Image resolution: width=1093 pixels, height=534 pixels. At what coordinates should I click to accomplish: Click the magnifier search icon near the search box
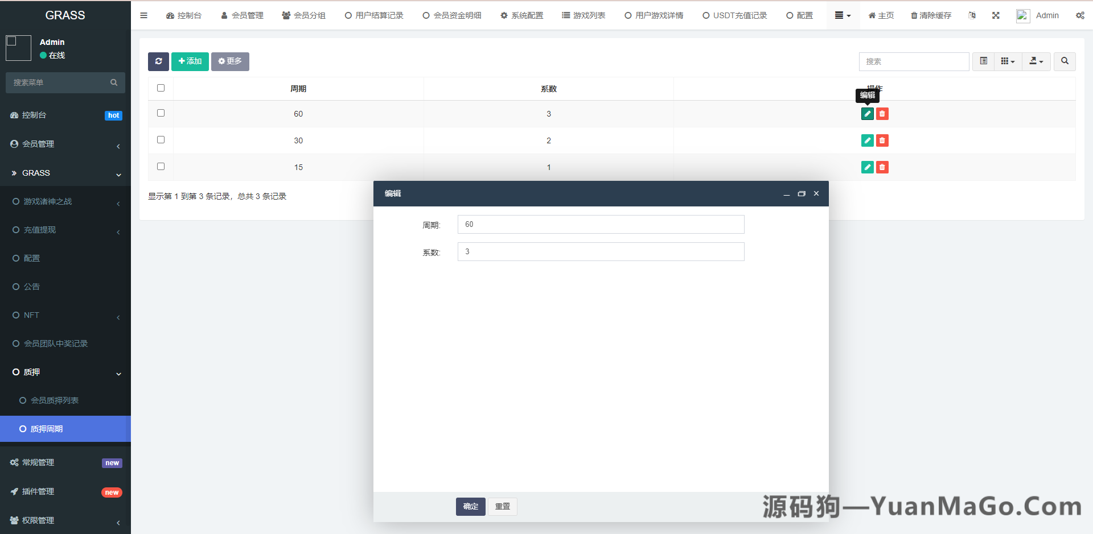point(1064,61)
